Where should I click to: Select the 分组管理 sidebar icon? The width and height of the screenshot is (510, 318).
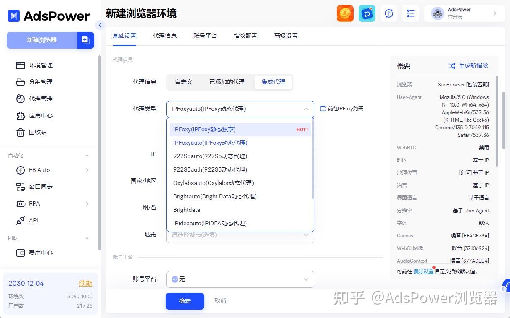coord(21,82)
